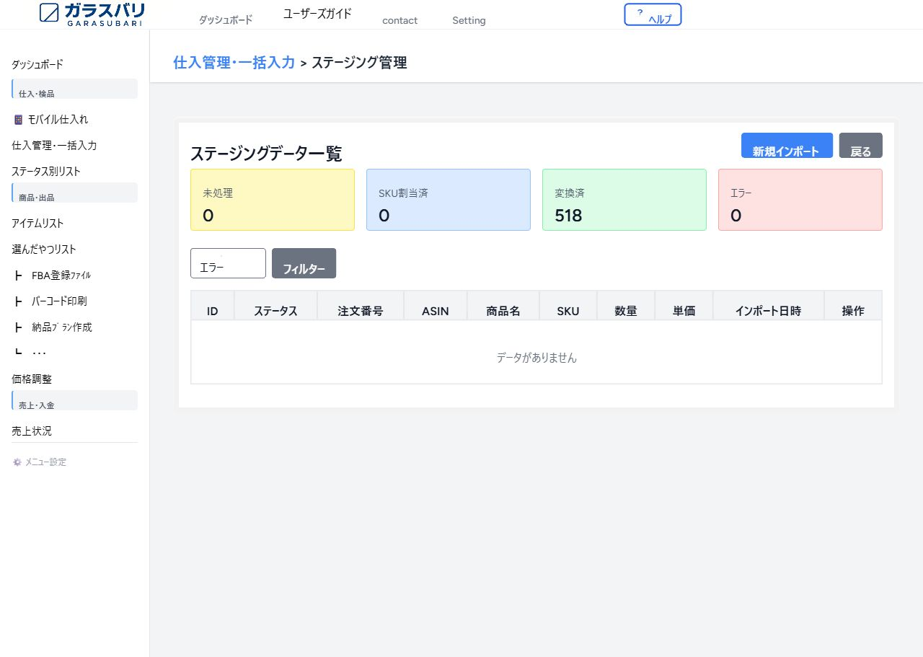Click the ガラスバリ logo icon
Viewport: 923px width, 657px height.
pos(48,14)
